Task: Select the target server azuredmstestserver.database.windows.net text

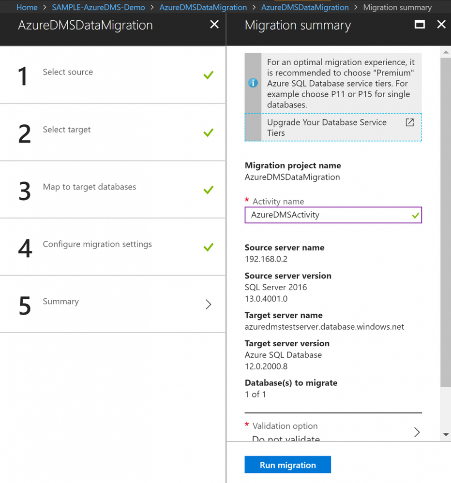Action: pos(324,327)
